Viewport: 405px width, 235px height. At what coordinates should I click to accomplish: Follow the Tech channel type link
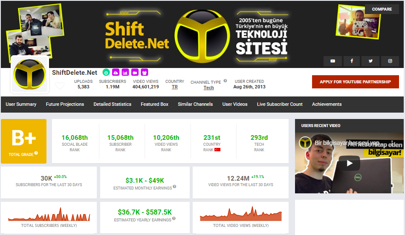tap(208, 88)
